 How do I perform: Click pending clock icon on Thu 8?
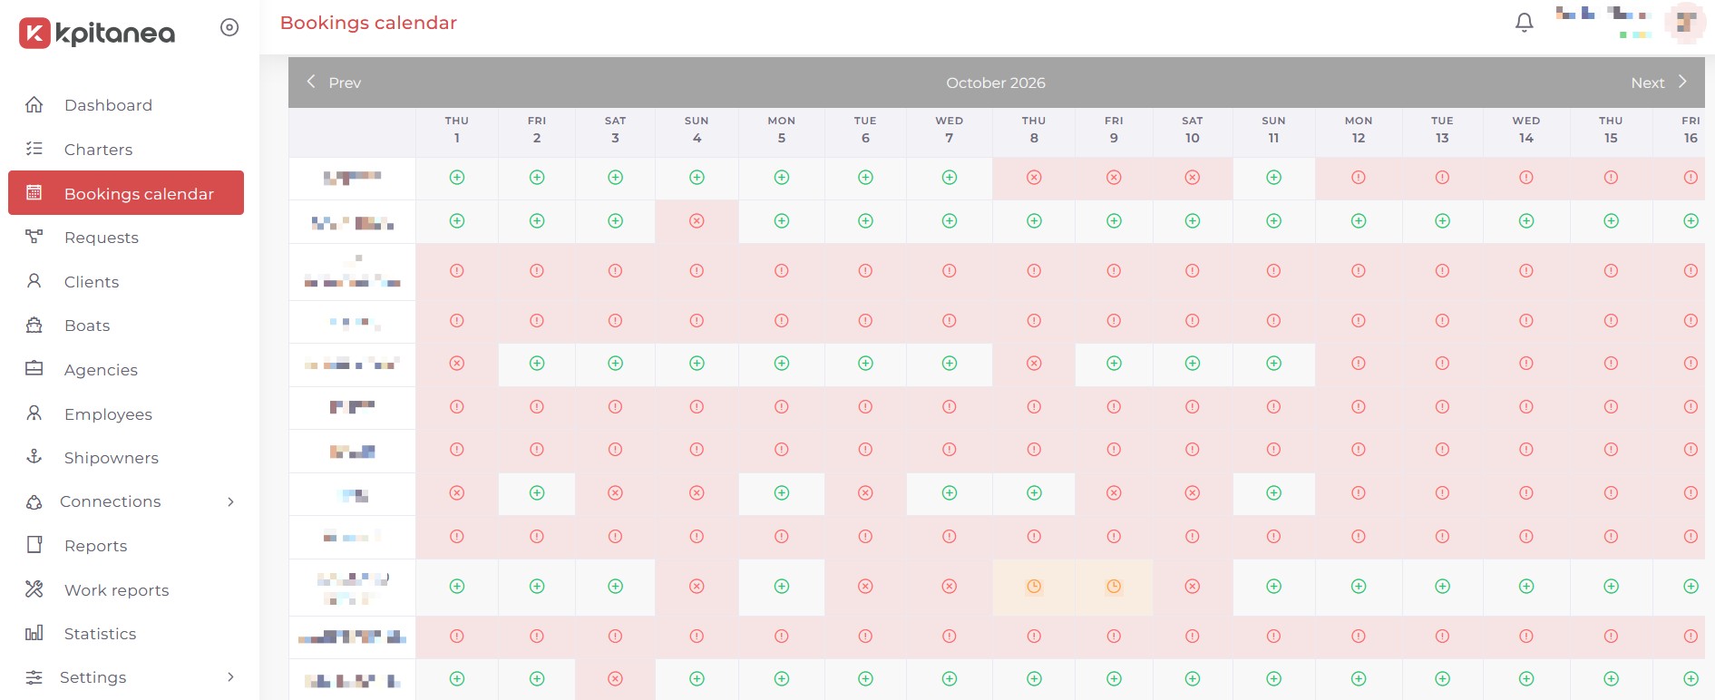pyautogui.click(x=1034, y=587)
